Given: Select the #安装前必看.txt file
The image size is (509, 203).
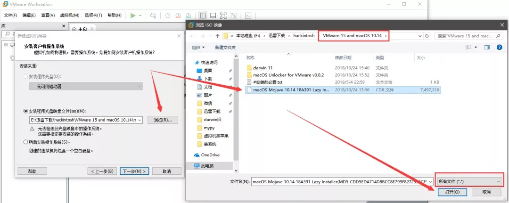Looking at the screenshot, I should pyautogui.click(x=268, y=82).
